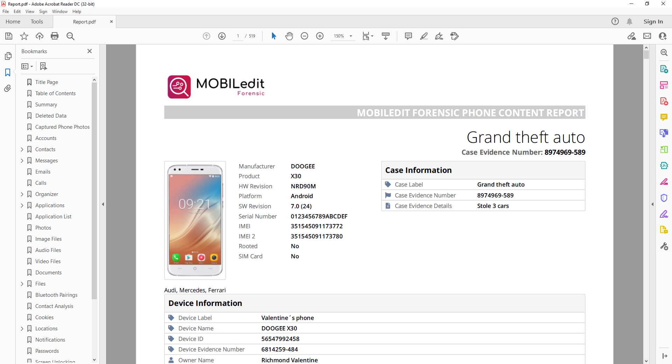Open the zoom level 150% dropdown

click(351, 36)
